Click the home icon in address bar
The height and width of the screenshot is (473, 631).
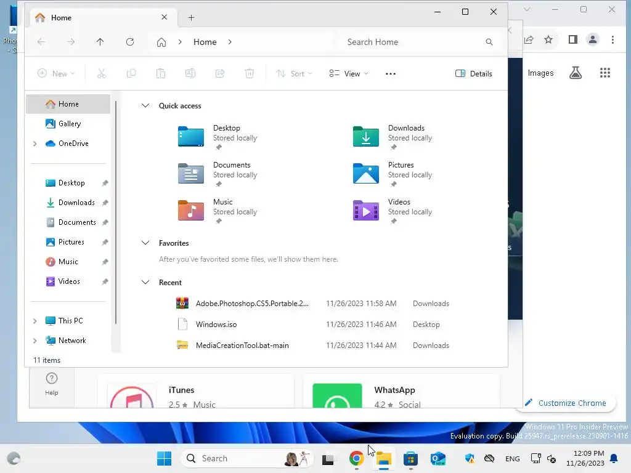[x=161, y=42]
